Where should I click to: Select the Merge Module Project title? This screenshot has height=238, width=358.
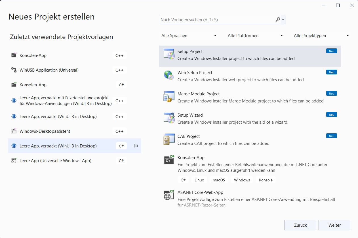tap(199, 94)
